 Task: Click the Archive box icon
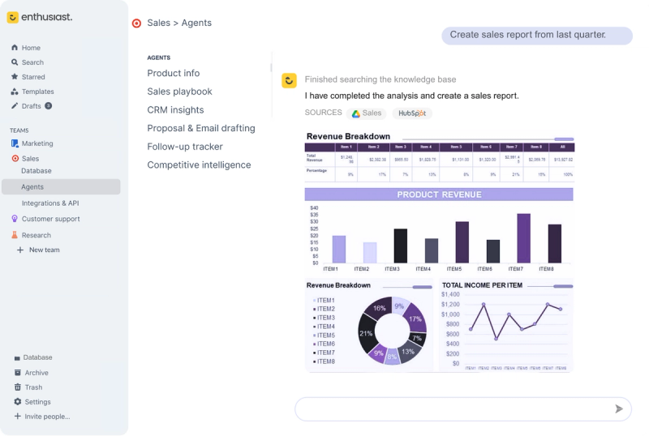[x=17, y=373]
